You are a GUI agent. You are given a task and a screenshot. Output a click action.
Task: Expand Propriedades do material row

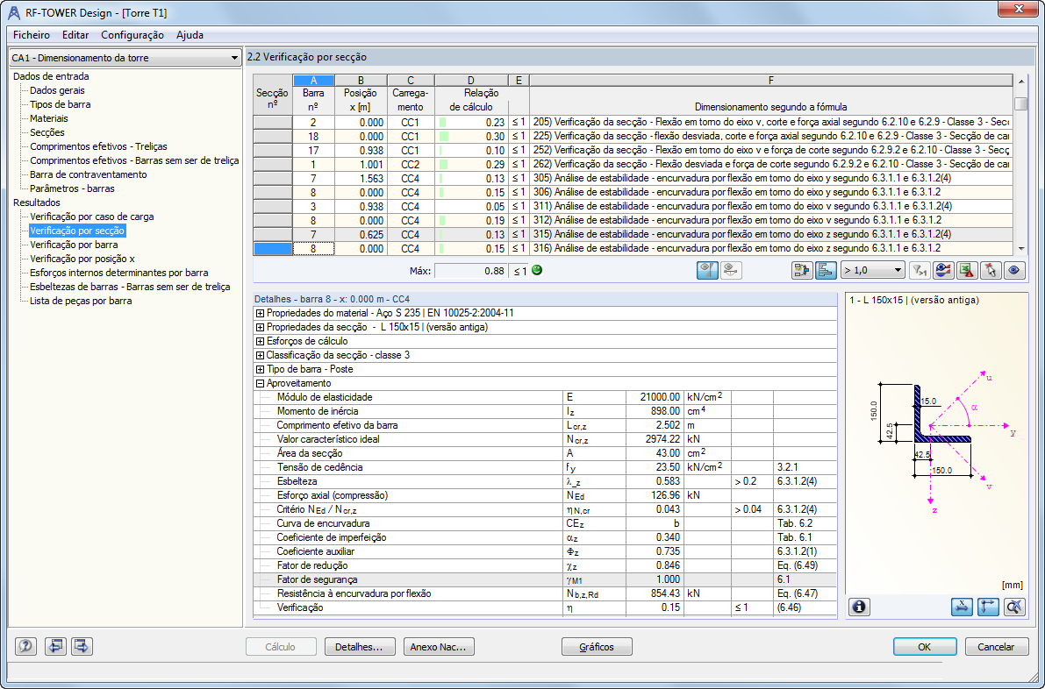pos(260,313)
